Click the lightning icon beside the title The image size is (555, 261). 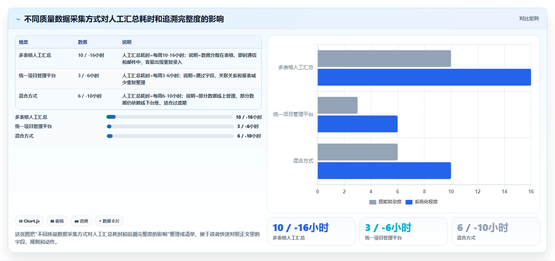coord(18,19)
